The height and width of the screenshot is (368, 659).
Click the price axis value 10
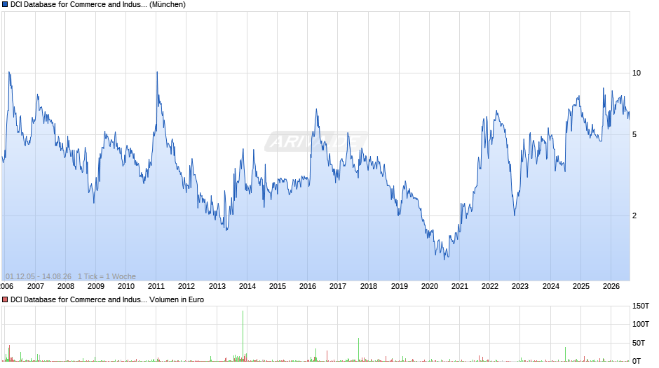[x=637, y=73]
